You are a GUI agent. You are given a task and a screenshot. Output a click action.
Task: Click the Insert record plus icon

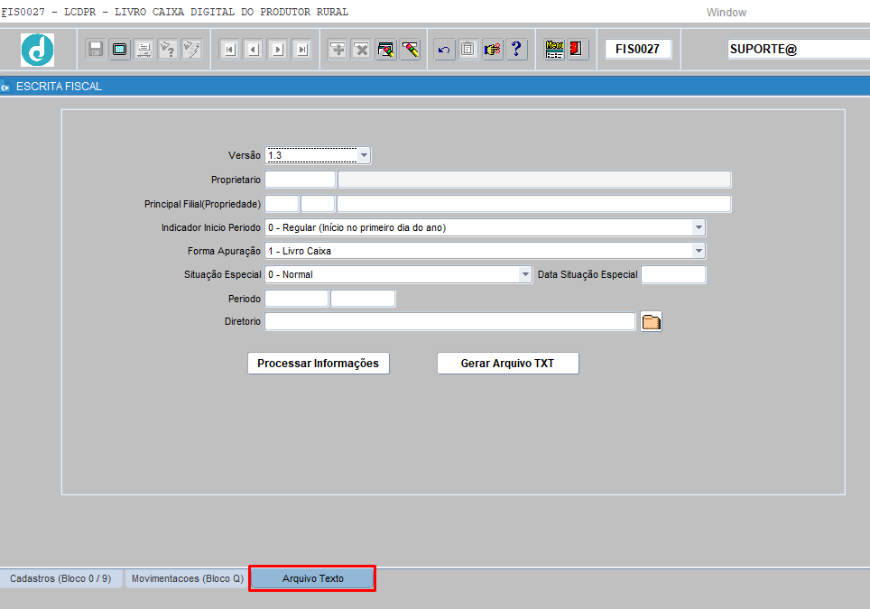[338, 50]
